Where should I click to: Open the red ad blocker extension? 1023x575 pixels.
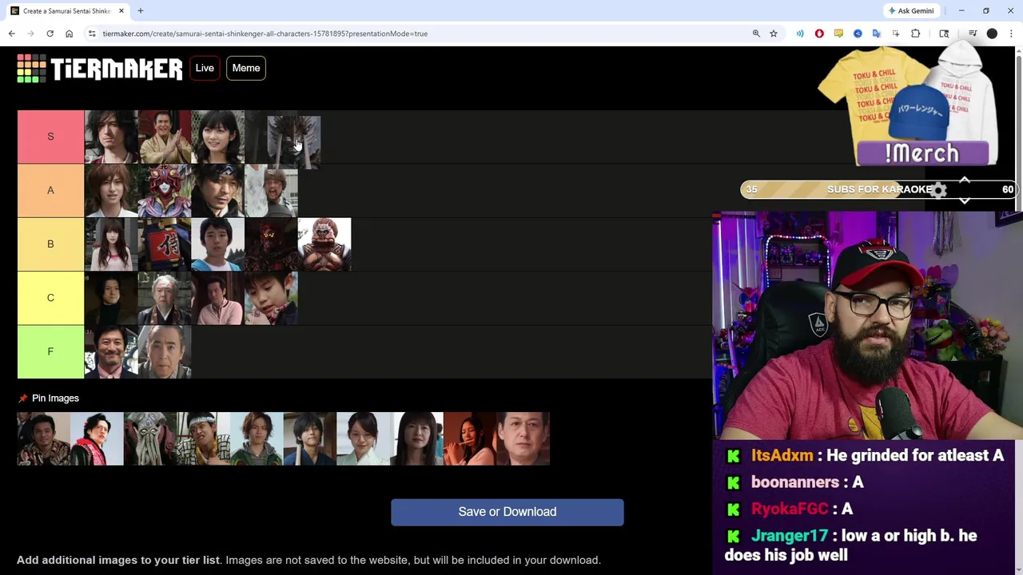coord(819,34)
